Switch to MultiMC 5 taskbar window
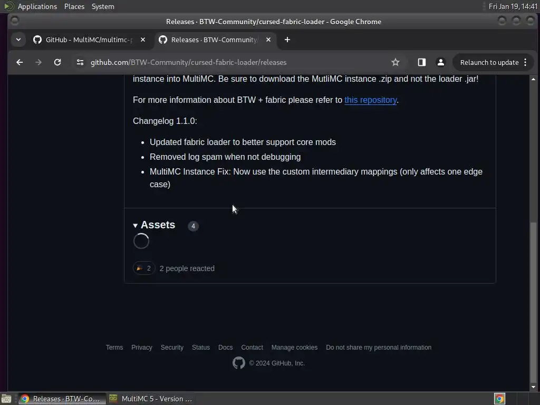This screenshot has width=540, height=405. coord(151,399)
